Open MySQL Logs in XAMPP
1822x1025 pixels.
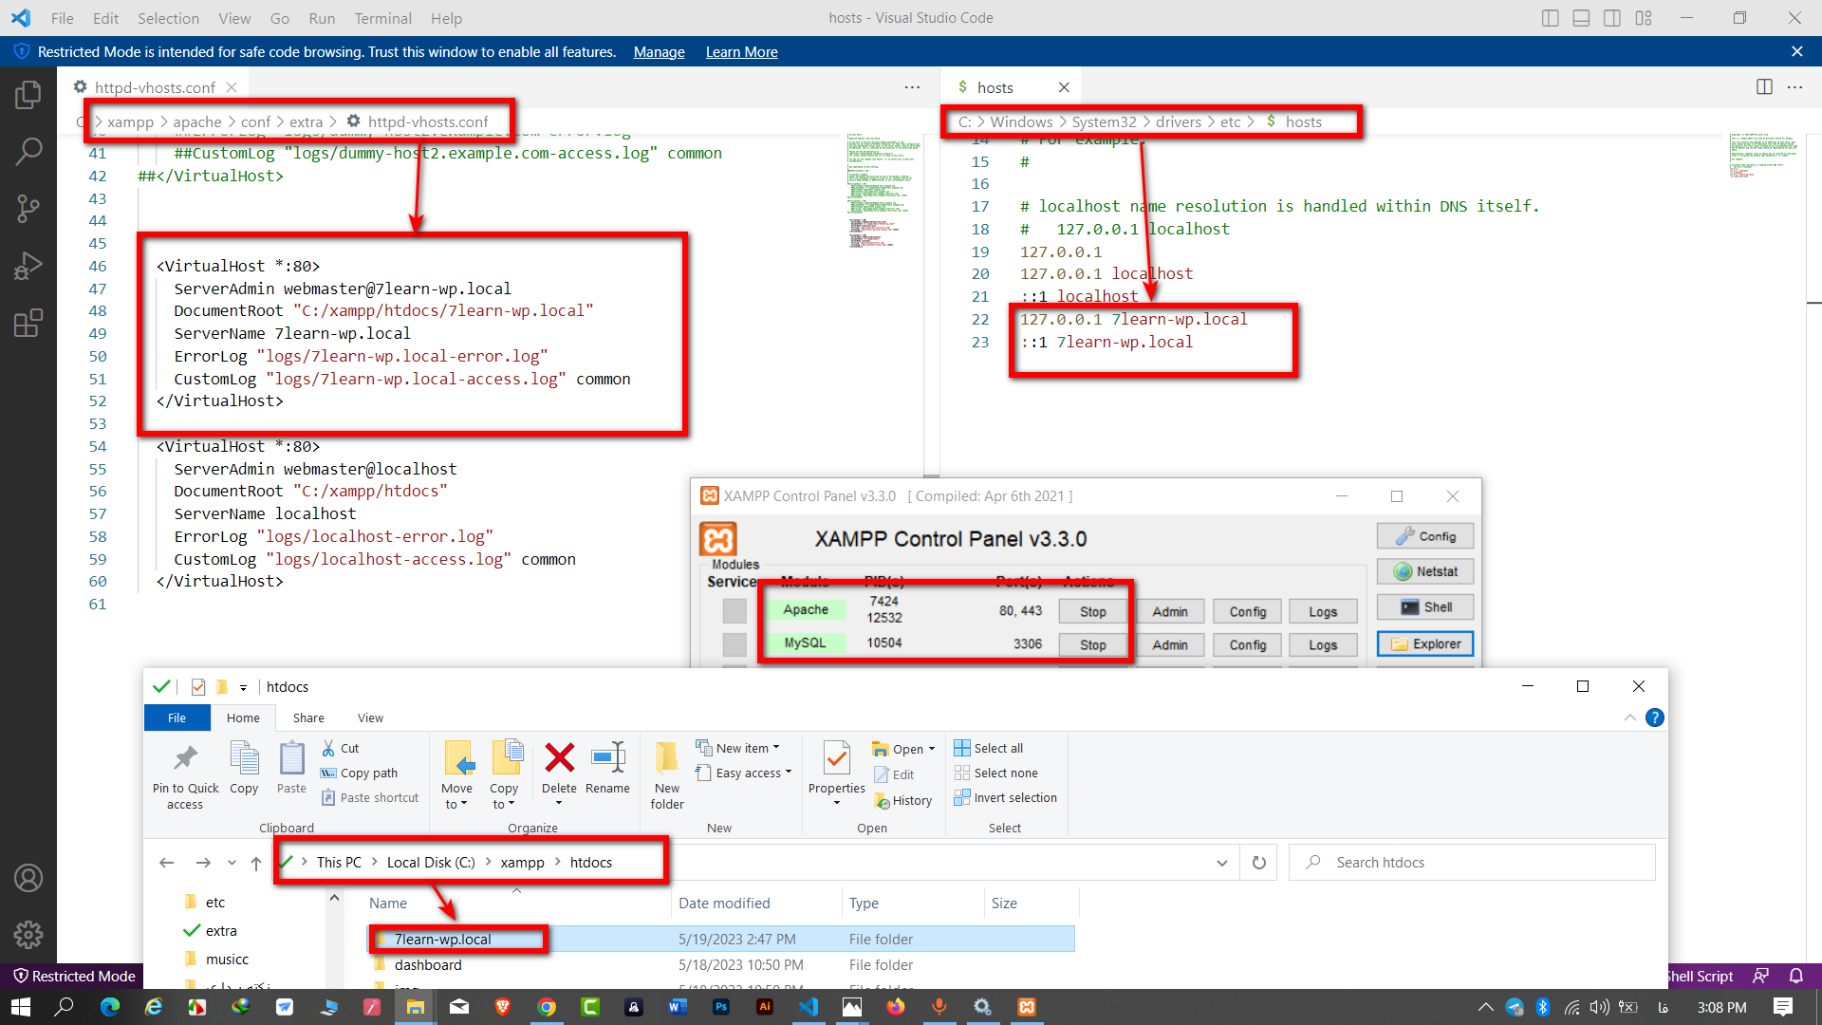[1323, 645]
